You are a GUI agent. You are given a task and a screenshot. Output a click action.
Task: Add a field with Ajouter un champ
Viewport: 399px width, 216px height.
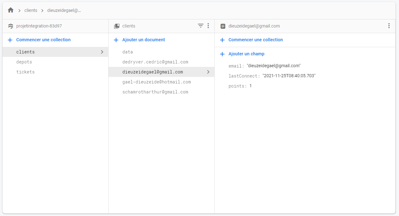pyautogui.click(x=246, y=54)
